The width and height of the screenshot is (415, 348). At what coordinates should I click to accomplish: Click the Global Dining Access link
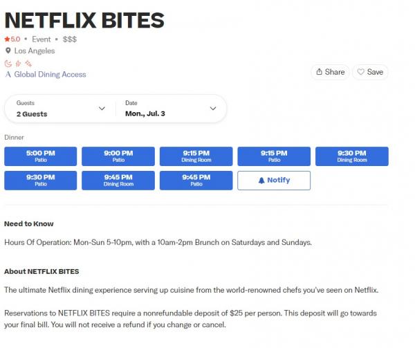pos(46,75)
